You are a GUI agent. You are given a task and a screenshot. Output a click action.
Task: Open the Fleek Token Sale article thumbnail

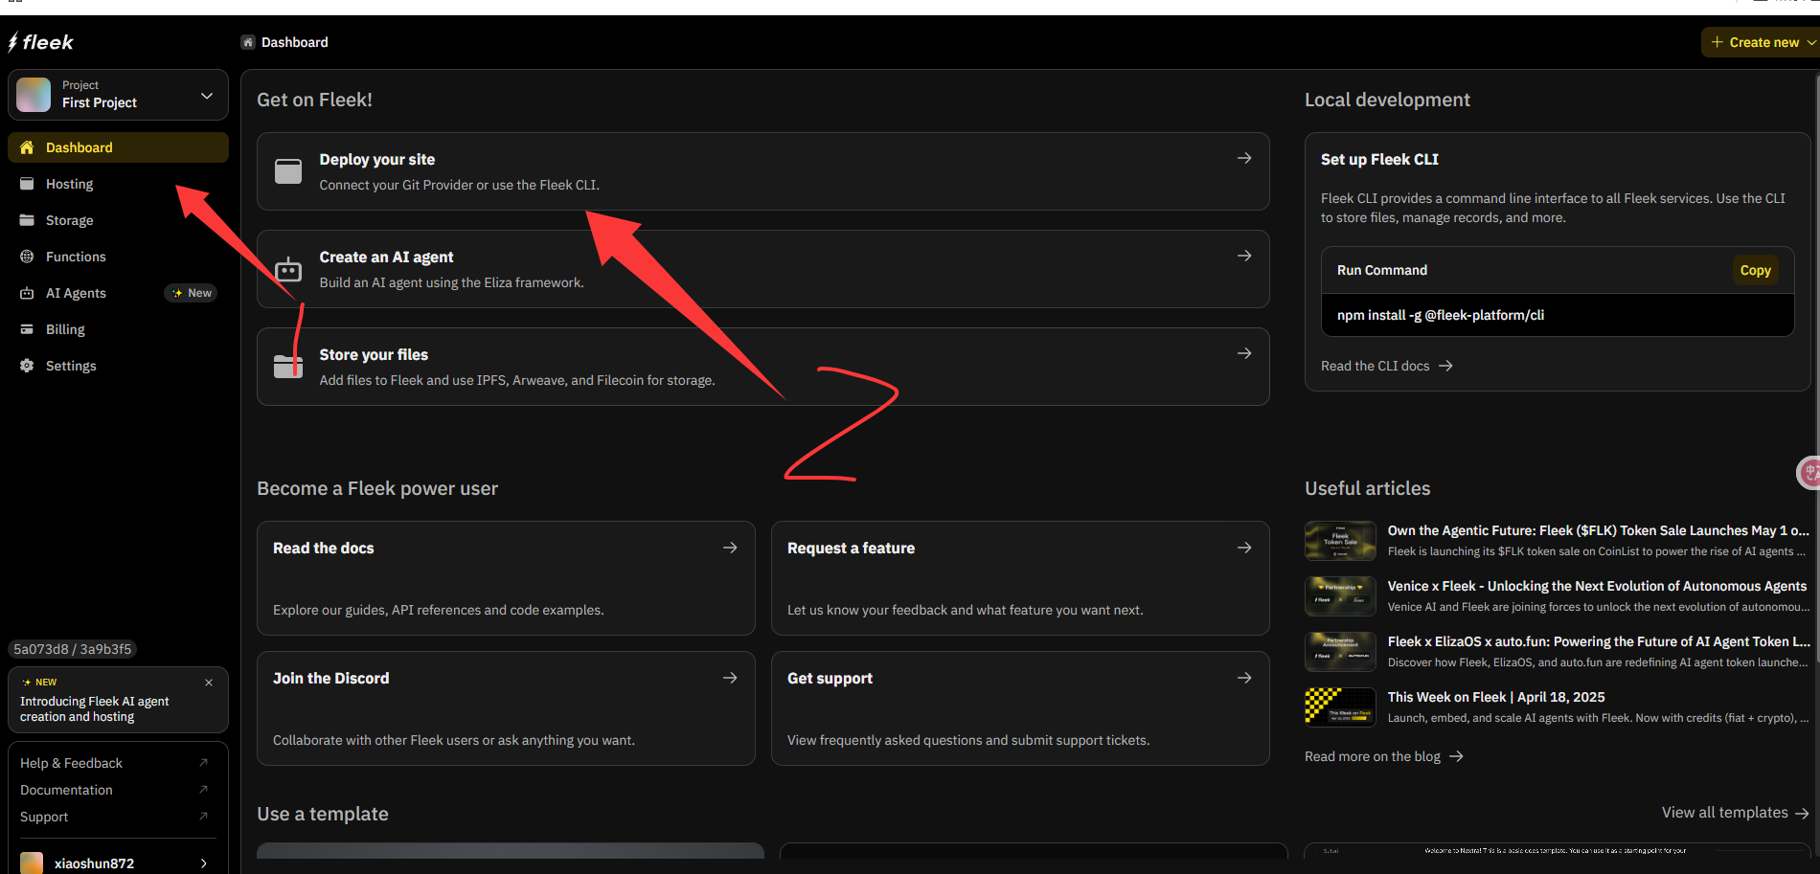(1340, 541)
